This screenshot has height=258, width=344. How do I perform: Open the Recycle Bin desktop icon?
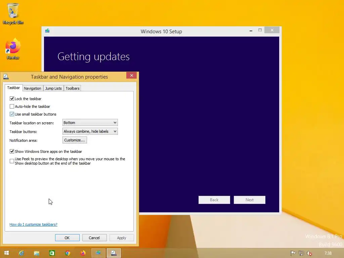(13, 13)
